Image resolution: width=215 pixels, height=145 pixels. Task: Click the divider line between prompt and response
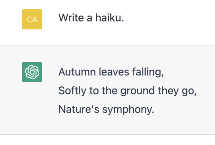point(108,46)
